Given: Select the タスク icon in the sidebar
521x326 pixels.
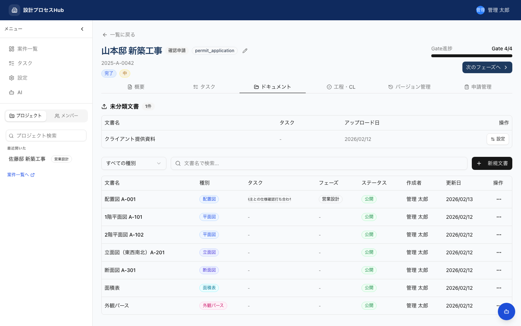Looking at the screenshot, I should 12,63.
